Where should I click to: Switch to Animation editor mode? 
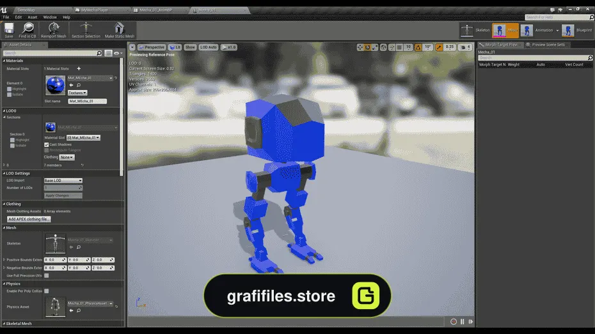coord(538,30)
